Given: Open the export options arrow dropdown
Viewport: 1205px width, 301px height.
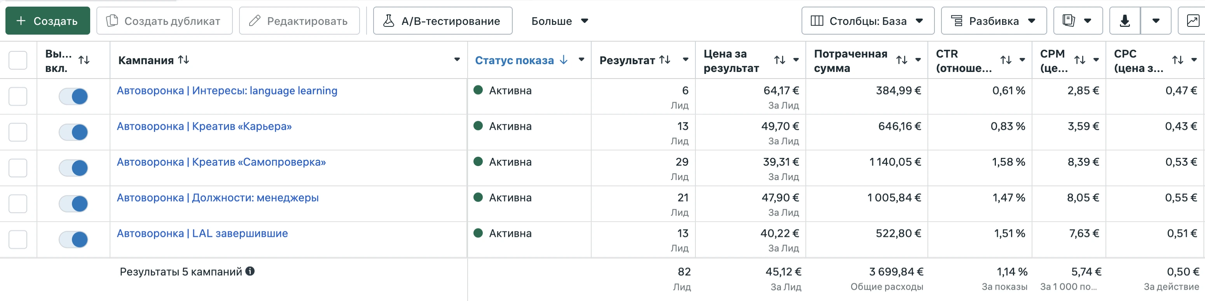Looking at the screenshot, I should pyautogui.click(x=1155, y=21).
